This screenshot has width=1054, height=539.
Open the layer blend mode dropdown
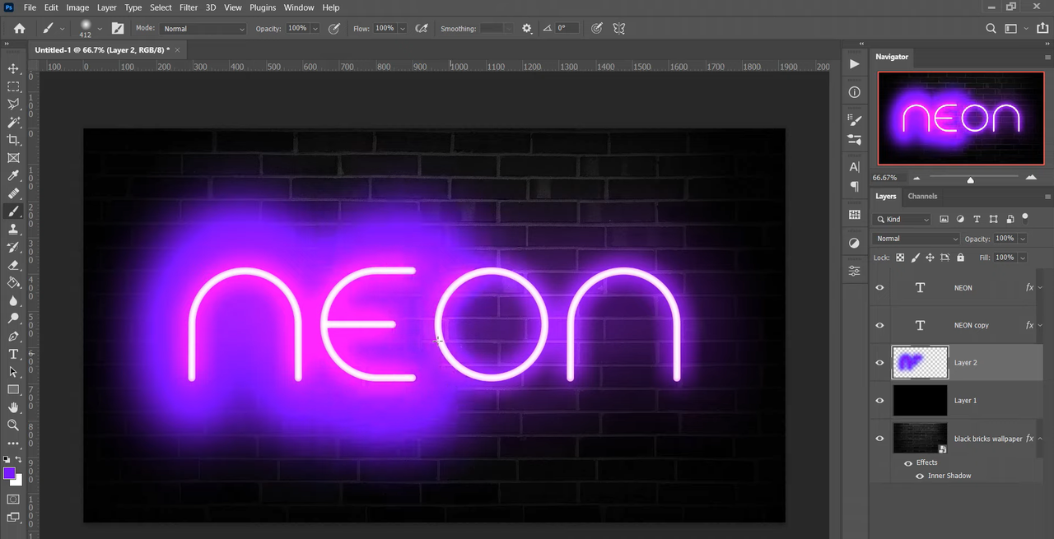(x=916, y=239)
